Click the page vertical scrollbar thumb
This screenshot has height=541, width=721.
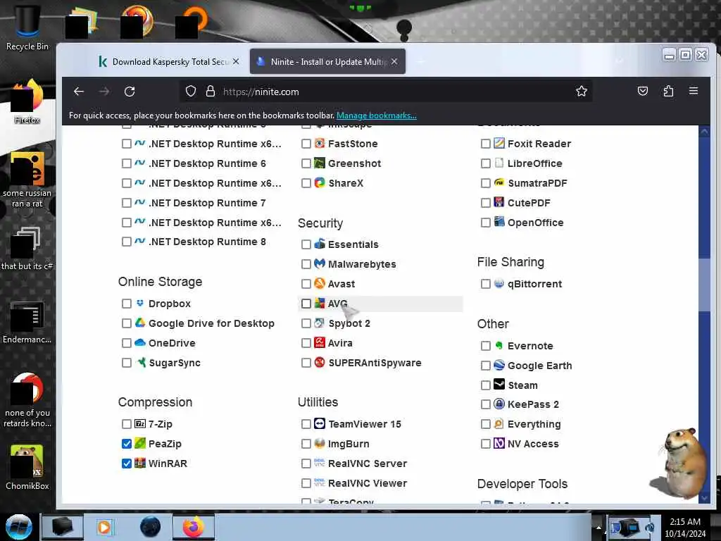point(704,285)
